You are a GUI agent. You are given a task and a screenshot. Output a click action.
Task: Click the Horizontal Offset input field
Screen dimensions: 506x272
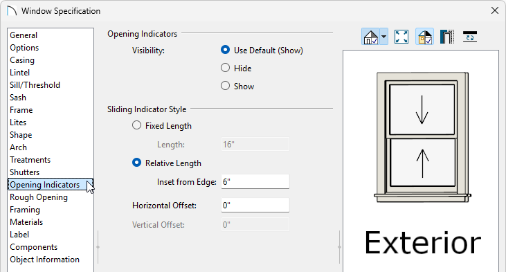255,205
